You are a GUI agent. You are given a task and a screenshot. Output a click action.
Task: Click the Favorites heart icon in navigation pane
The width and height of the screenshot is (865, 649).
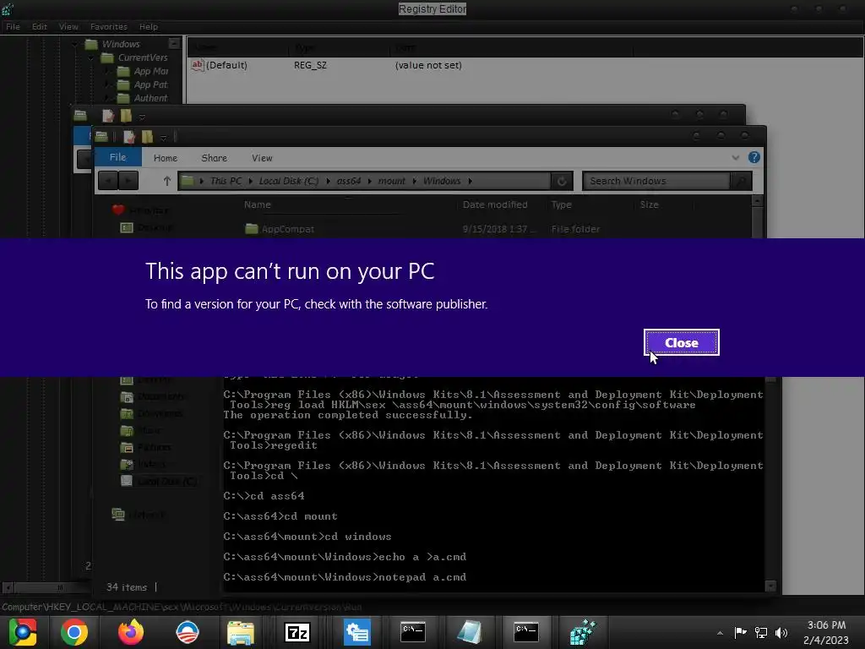(118, 210)
